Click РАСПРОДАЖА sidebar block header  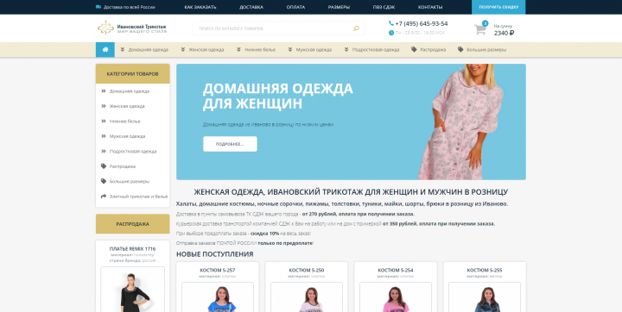(132, 224)
